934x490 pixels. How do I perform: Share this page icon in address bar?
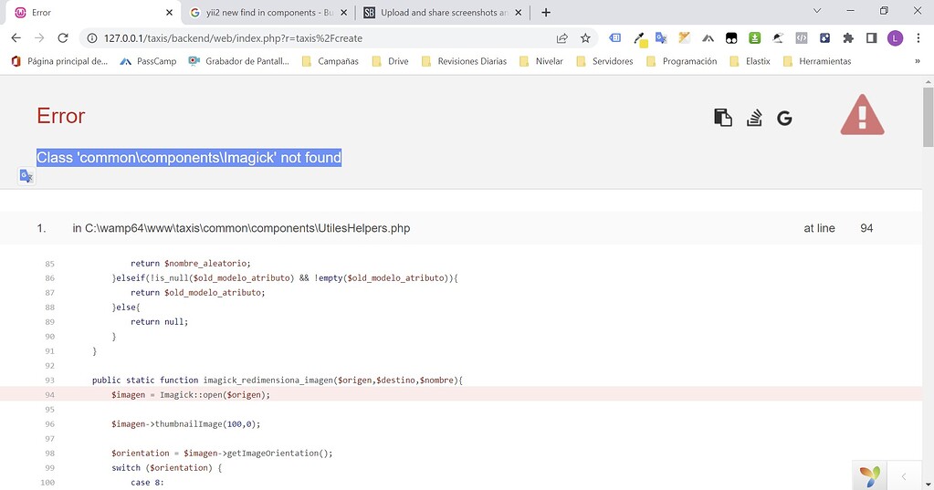[x=561, y=38]
